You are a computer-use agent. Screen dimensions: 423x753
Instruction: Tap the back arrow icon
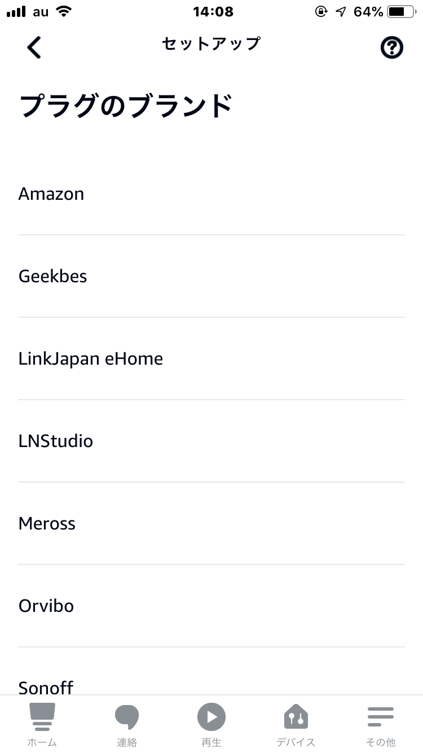(34, 47)
